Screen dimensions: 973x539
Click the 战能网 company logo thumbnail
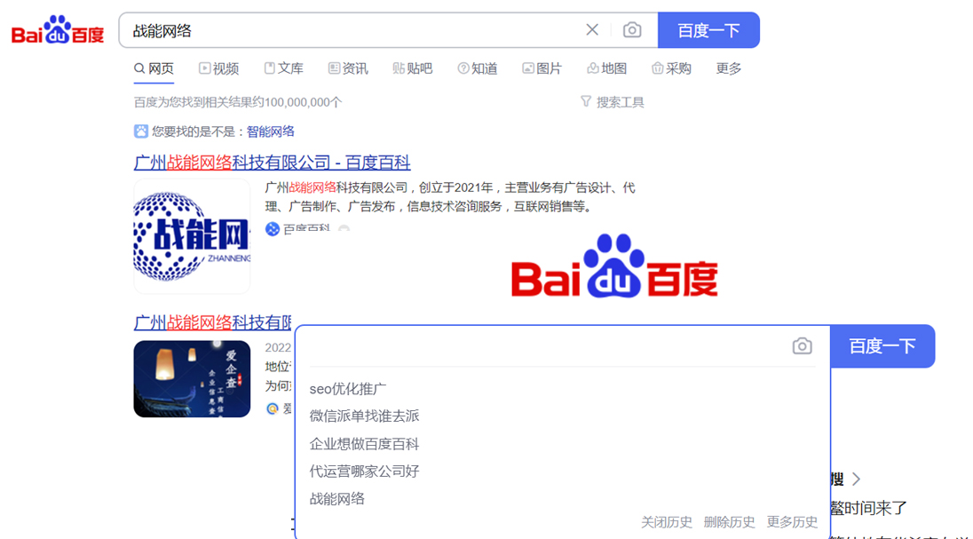(192, 236)
